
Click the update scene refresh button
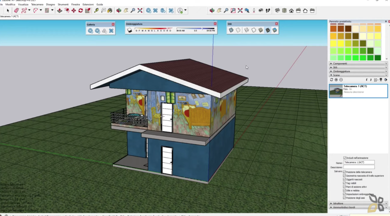[x=332, y=80]
